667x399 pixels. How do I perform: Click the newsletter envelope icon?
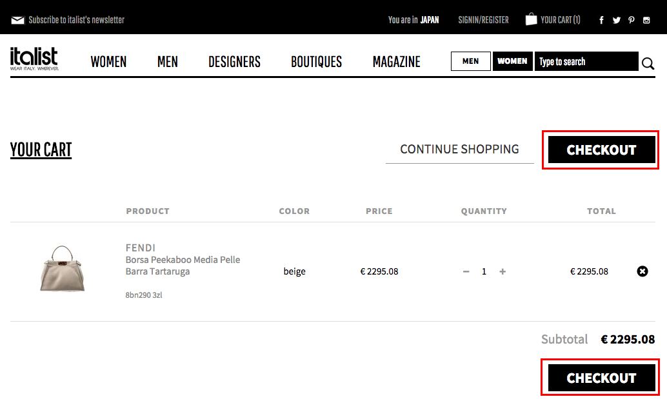17,20
